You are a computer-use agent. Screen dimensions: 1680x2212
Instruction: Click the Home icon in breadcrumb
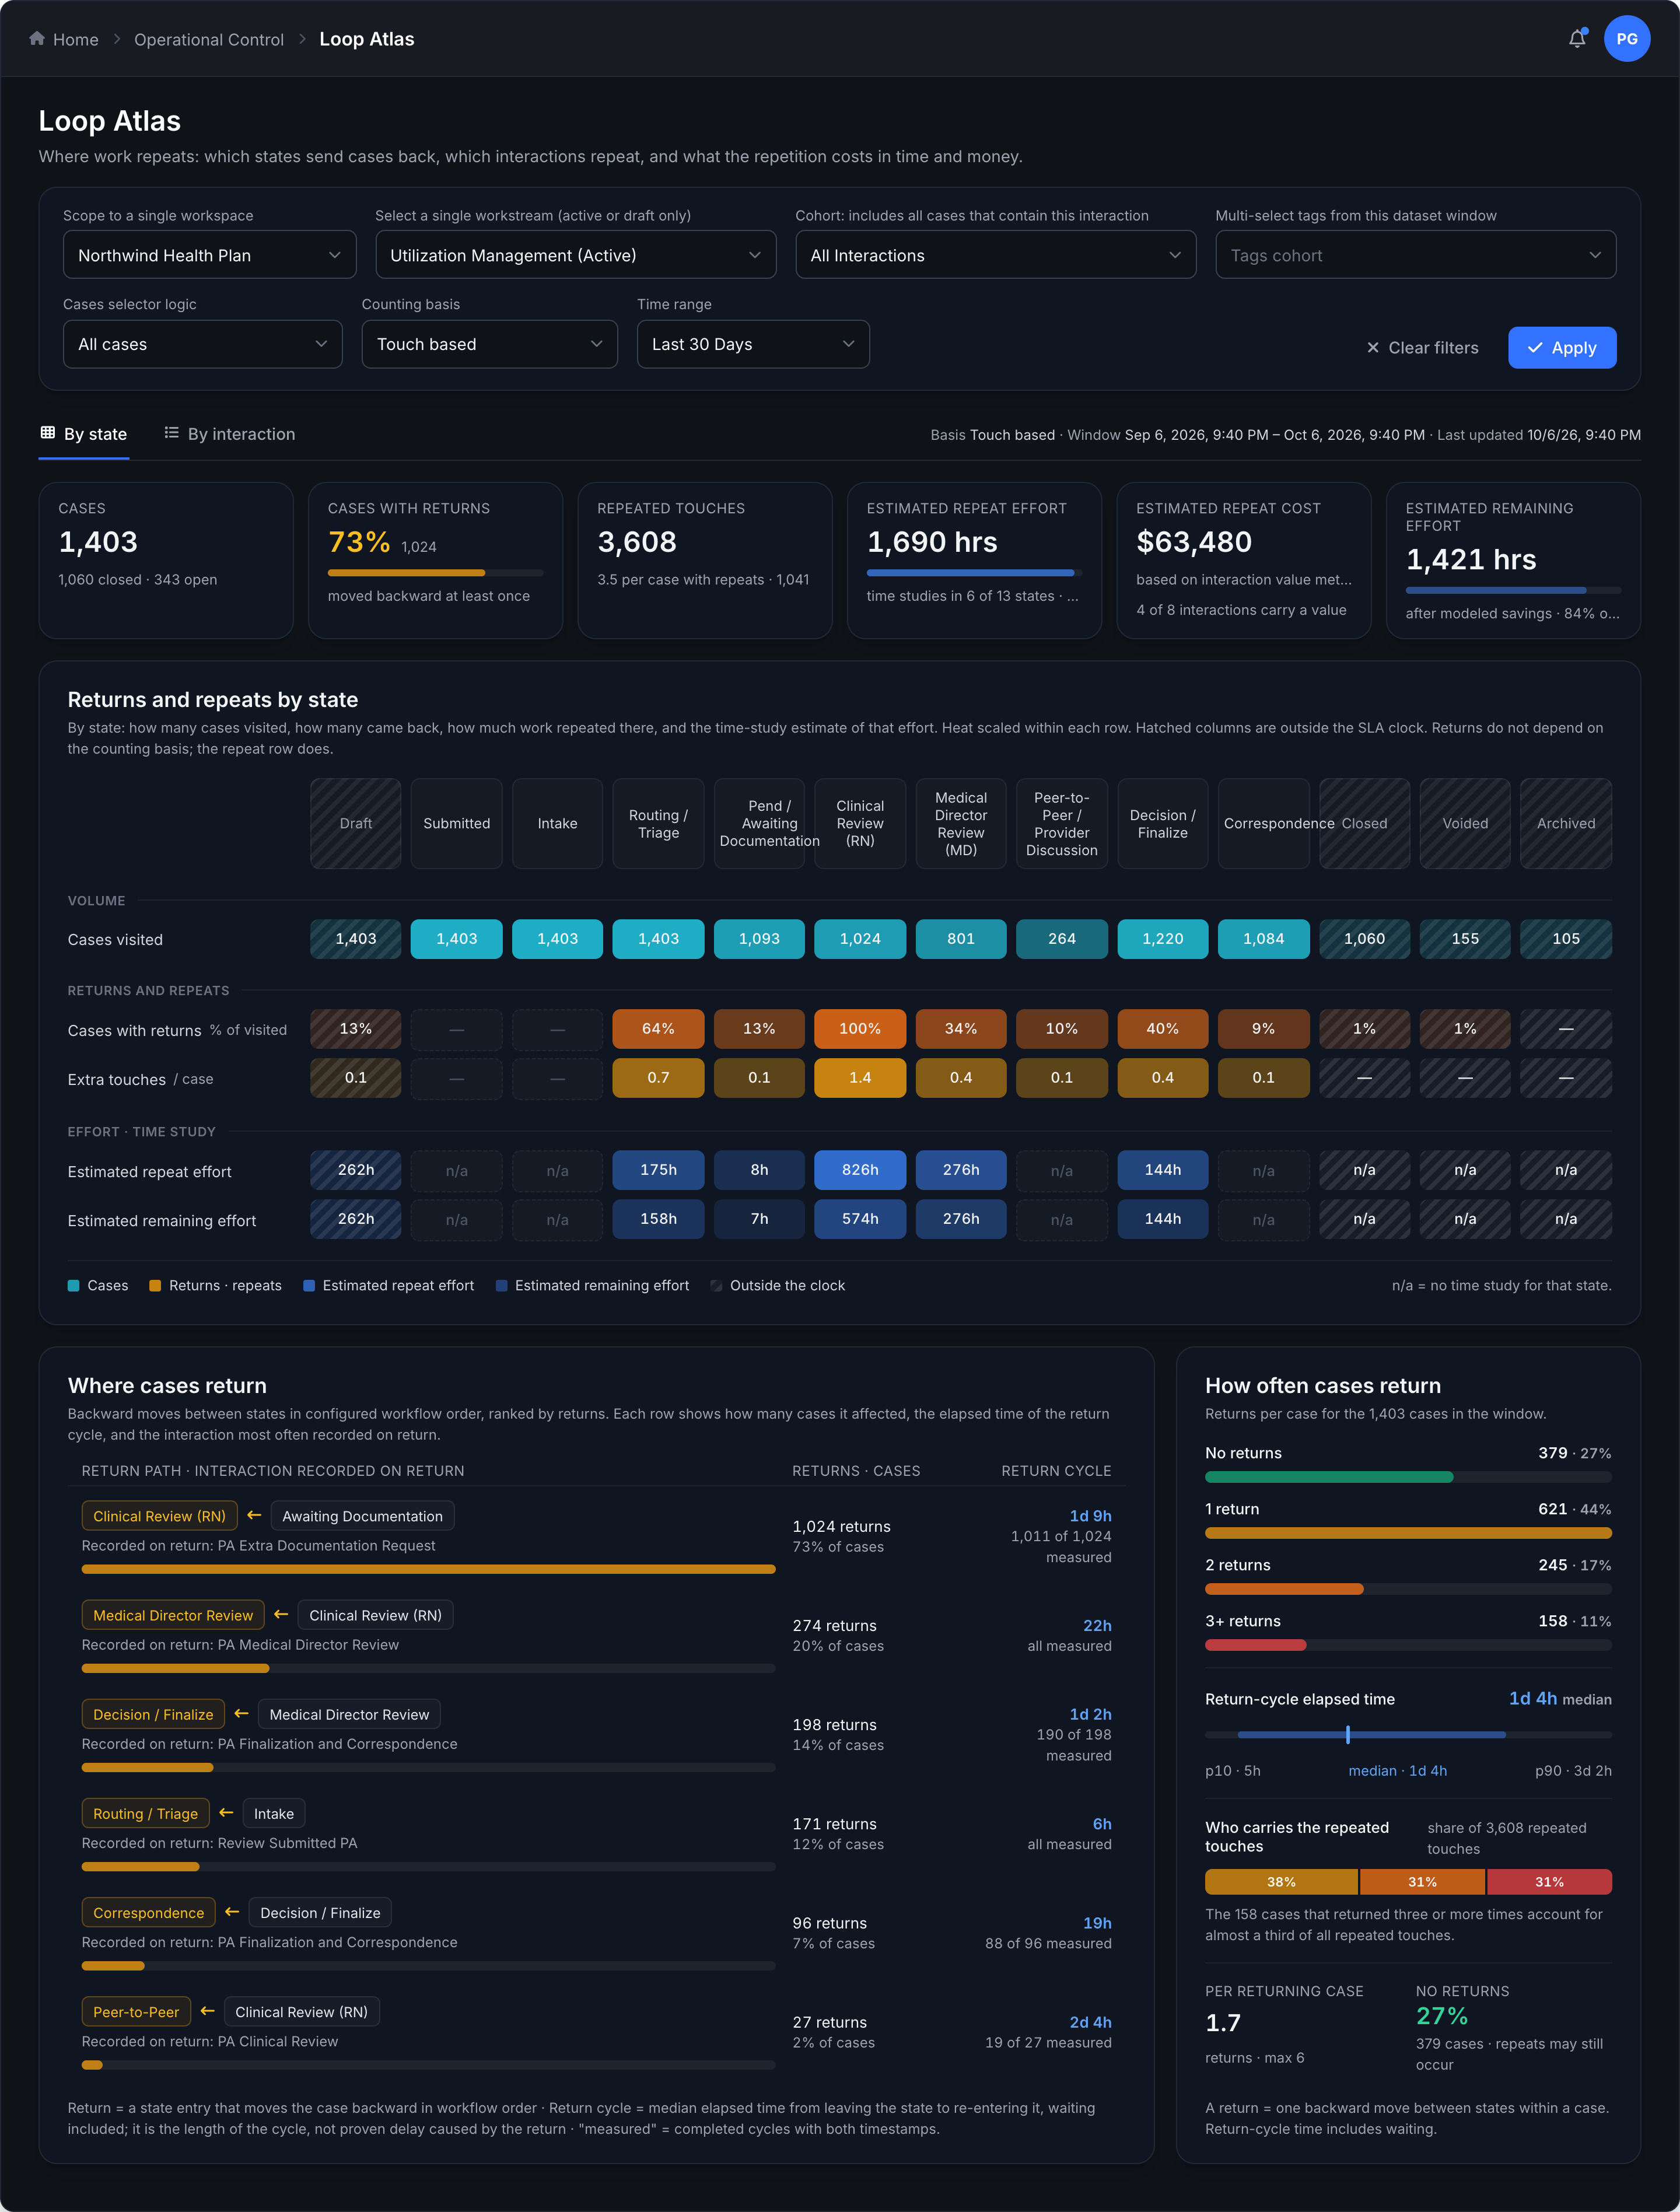coord(37,39)
